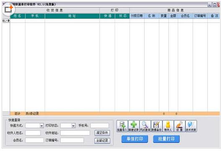Click the 批量导入 batch import icon
The height and width of the screenshot is (151, 224).
pyautogui.click(x=122, y=126)
